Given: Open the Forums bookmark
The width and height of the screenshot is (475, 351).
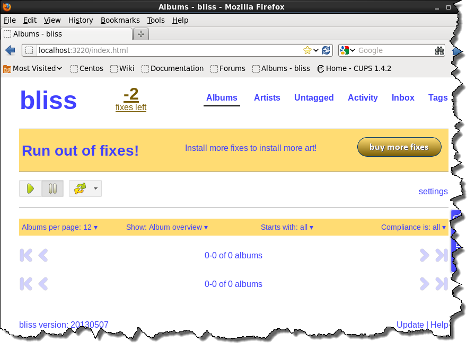Looking at the screenshot, I should 228,69.
